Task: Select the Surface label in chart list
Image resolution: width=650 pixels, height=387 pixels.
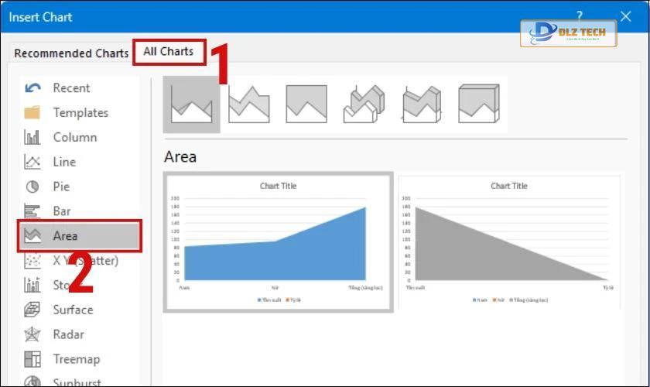Action: 73,310
